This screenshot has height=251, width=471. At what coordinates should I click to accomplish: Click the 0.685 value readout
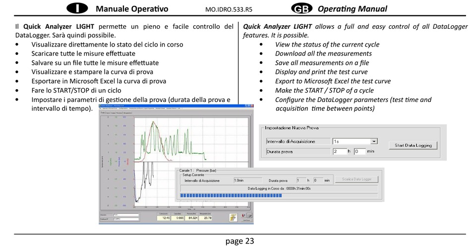(177, 218)
